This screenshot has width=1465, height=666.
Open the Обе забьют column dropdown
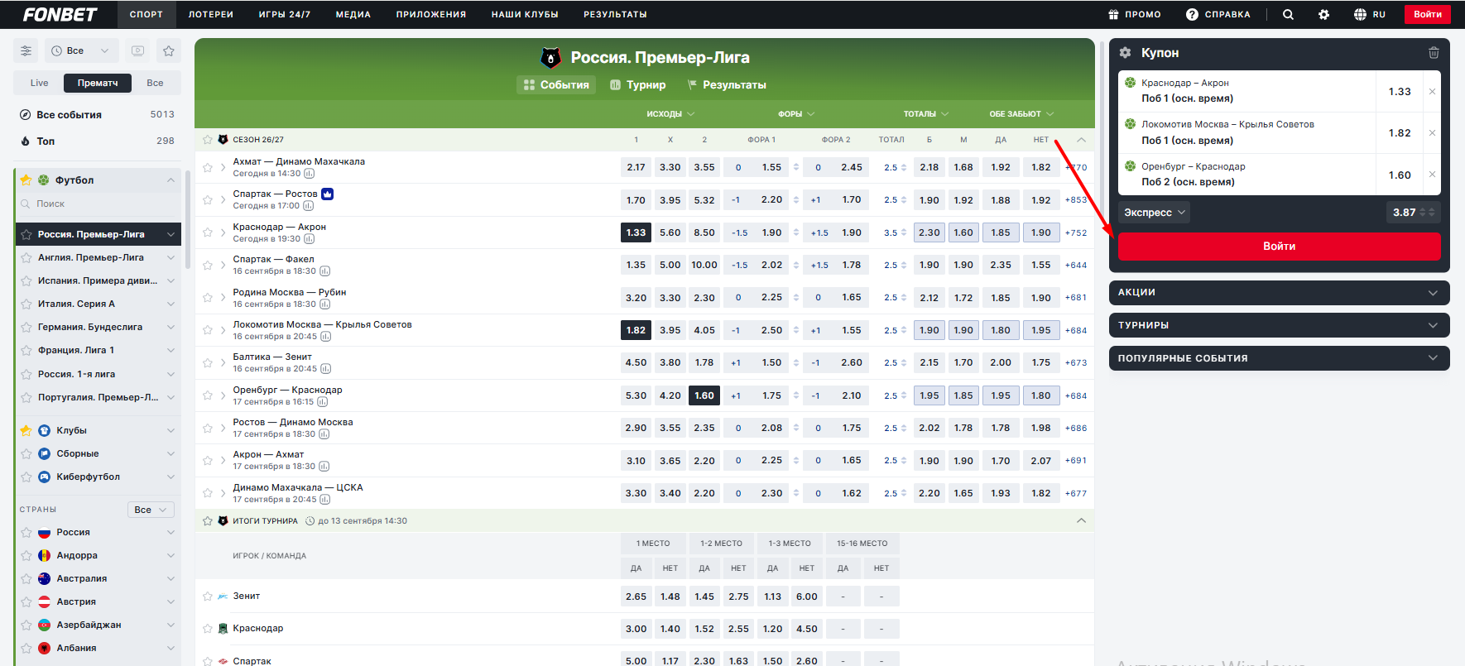tap(1022, 114)
